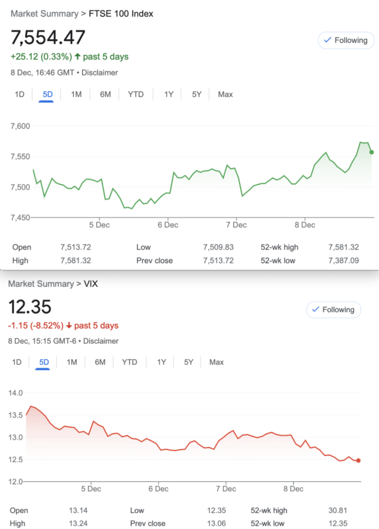Select 1M range for FTSE 100 chart

coord(76,95)
